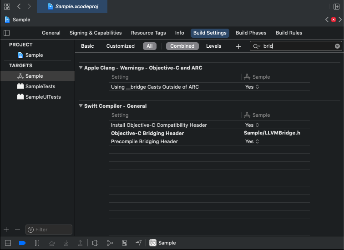Screen dimensions: 344x250
Task: Open the Resource Tags tab
Action: click(148, 33)
